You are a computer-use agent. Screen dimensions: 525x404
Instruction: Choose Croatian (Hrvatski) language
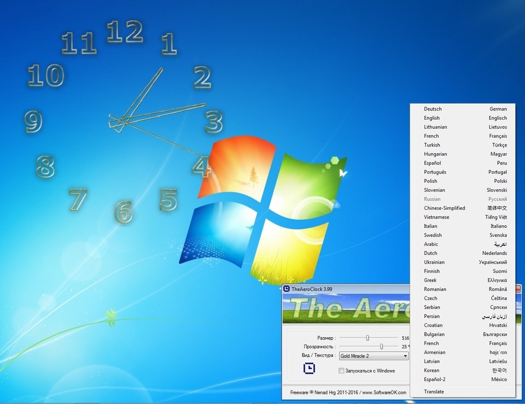463,326
